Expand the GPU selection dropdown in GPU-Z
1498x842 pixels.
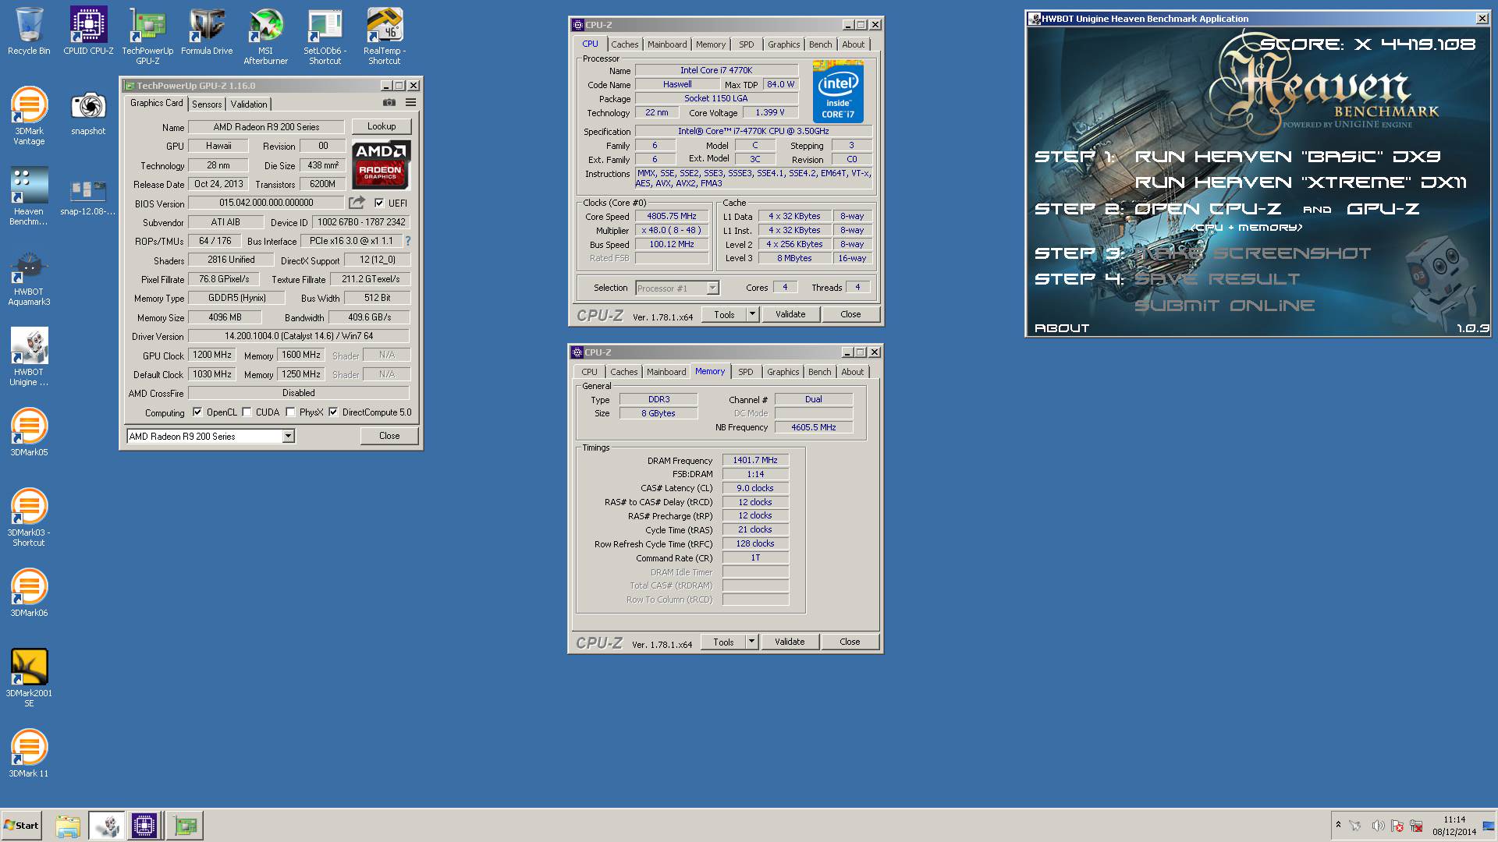[x=288, y=436]
